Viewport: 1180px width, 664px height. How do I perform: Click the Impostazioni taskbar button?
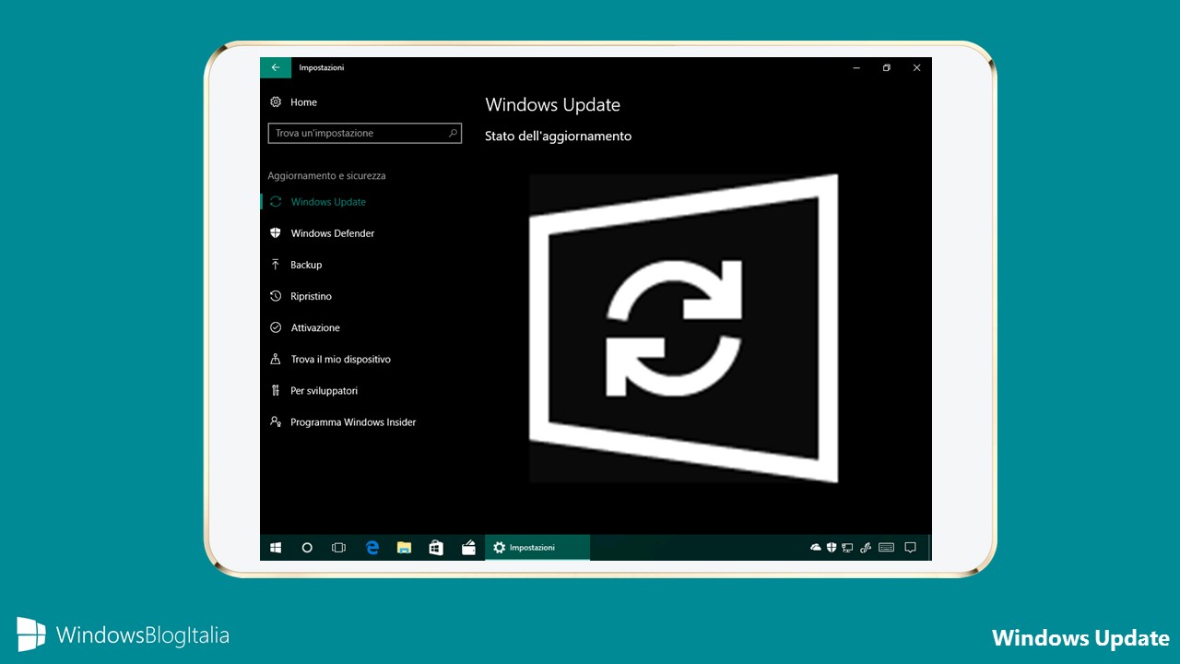537,548
